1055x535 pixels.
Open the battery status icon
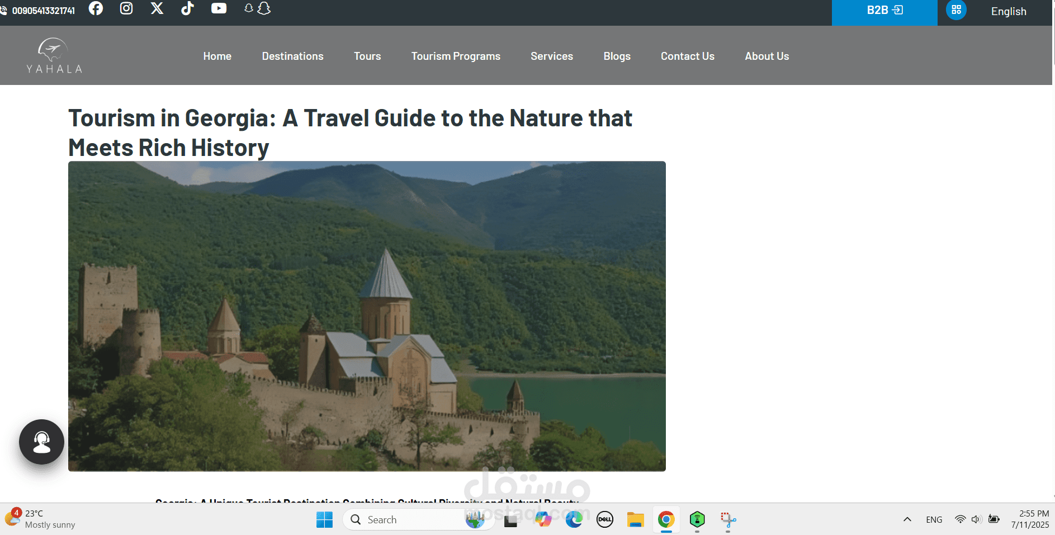994,519
